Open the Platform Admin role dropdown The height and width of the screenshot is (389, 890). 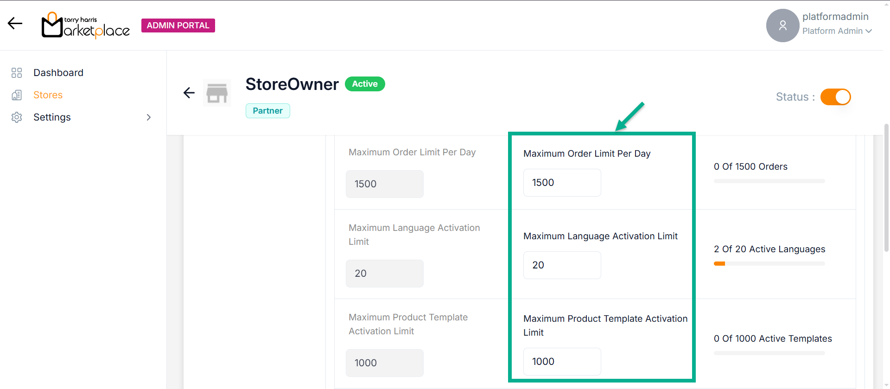point(837,31)
